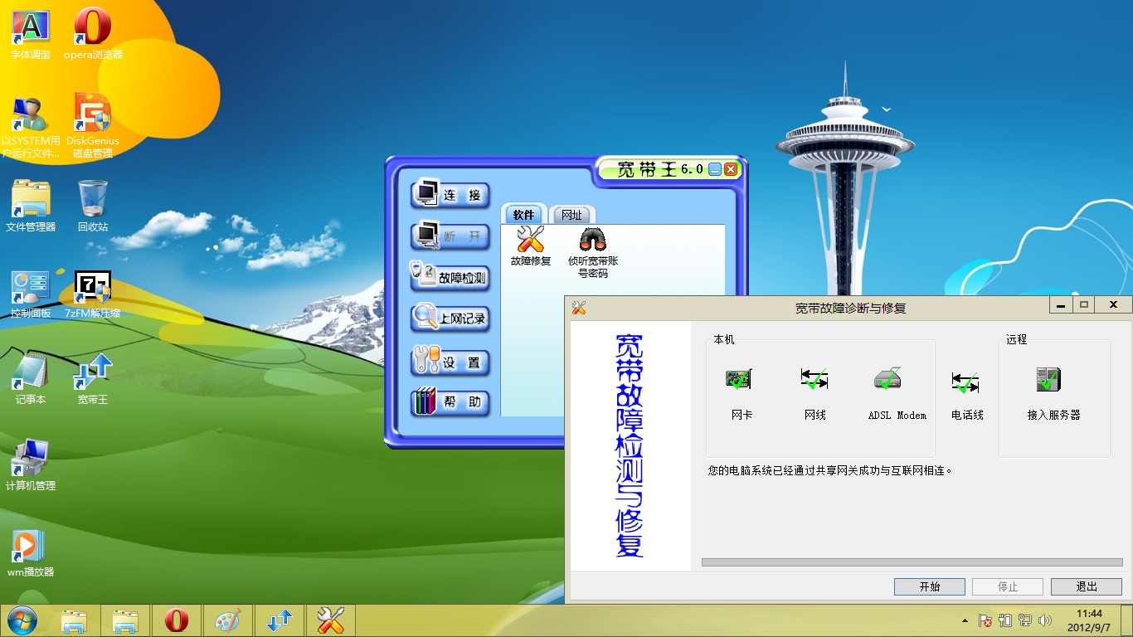This screenshot has width=1133, height=637.
Task: Open the paint palette taskbar icon
Action: coord(227,620)
